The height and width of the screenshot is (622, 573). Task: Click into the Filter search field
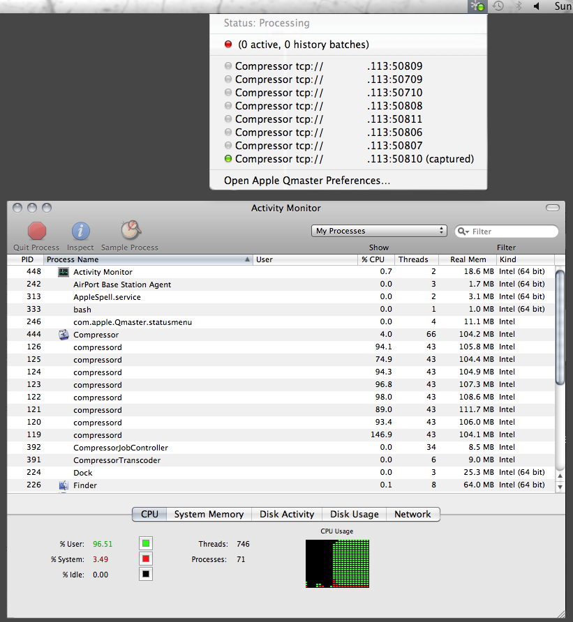click(507, 231)
